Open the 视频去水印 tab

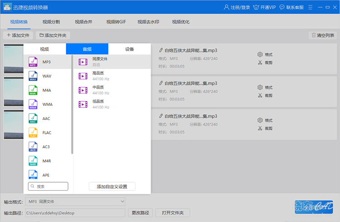[x=148, y=22]
